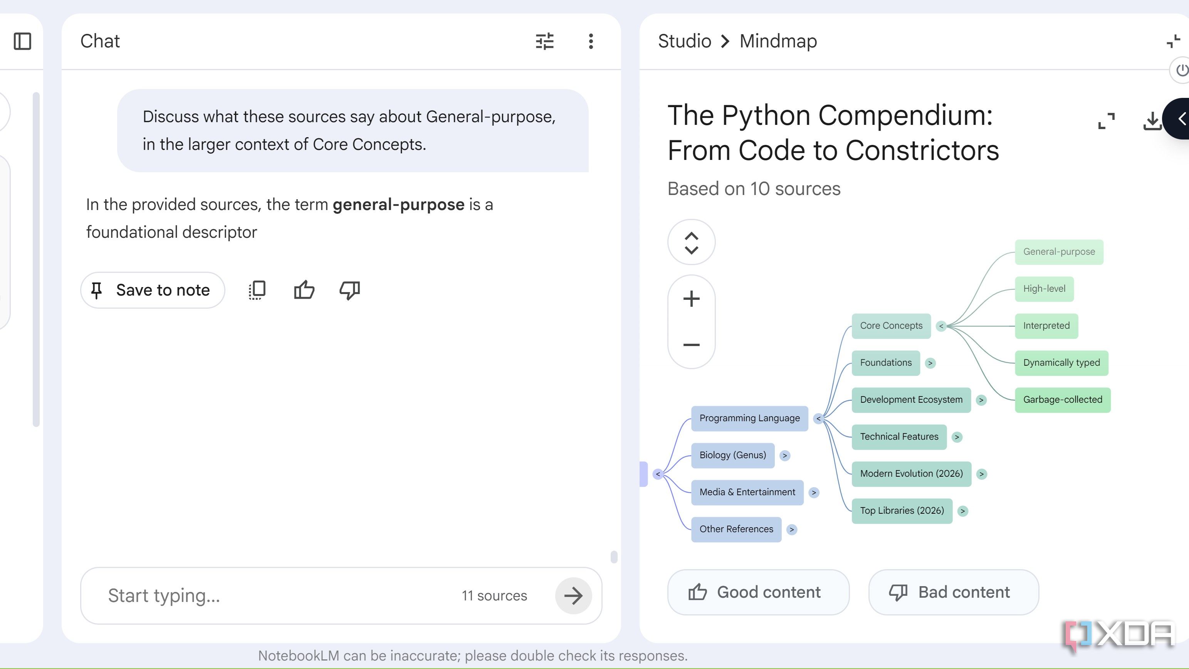Expand the Foundations node chevron
The height and width of the screenshot is (669, 1189).
click(930, 363)
